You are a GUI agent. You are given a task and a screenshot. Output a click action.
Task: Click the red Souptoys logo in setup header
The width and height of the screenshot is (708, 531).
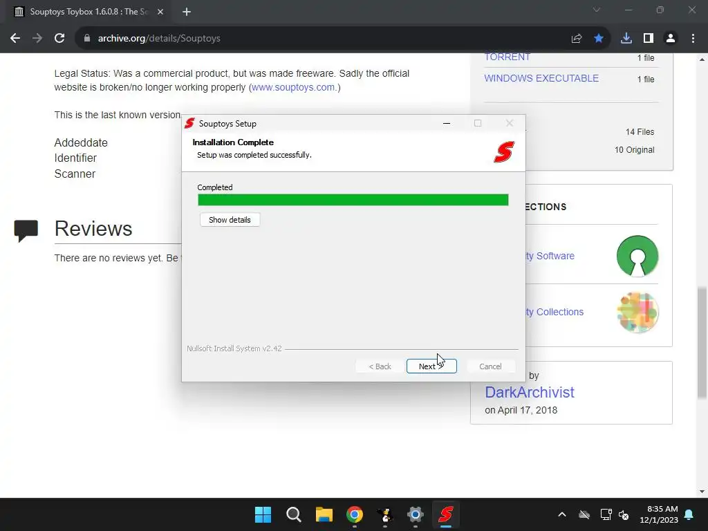coord(504,152)
